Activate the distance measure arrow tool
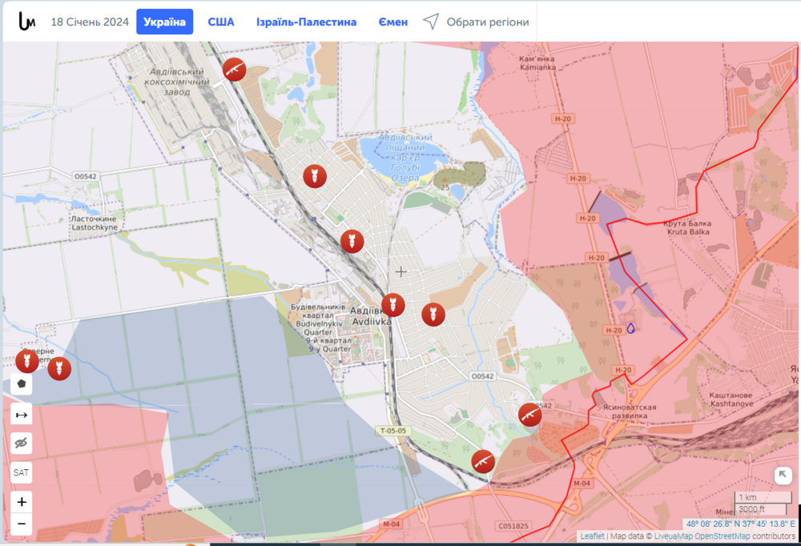 click(22, 415)
